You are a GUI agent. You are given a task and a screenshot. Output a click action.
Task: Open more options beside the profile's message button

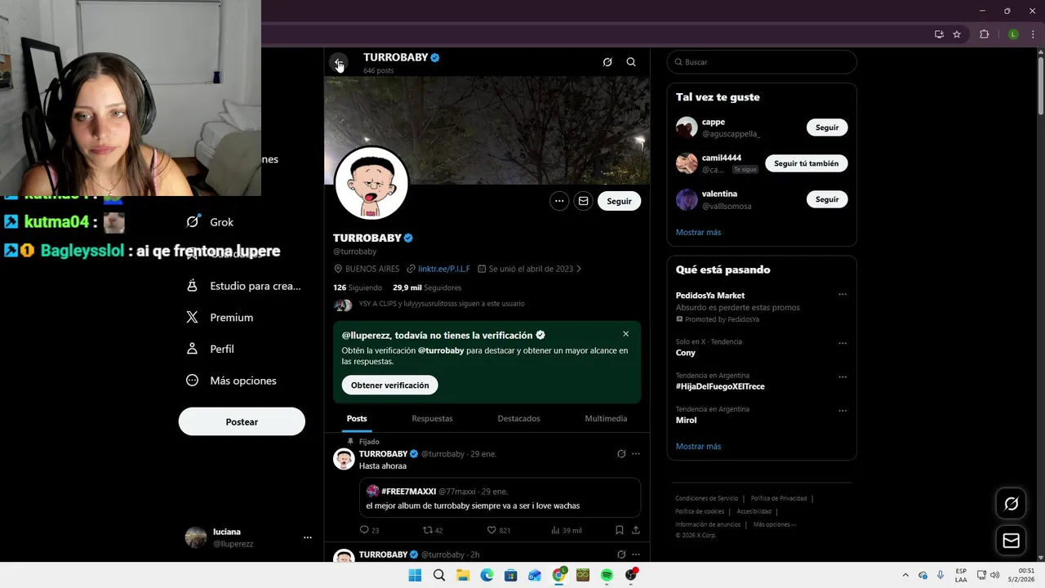click(559, 201)
